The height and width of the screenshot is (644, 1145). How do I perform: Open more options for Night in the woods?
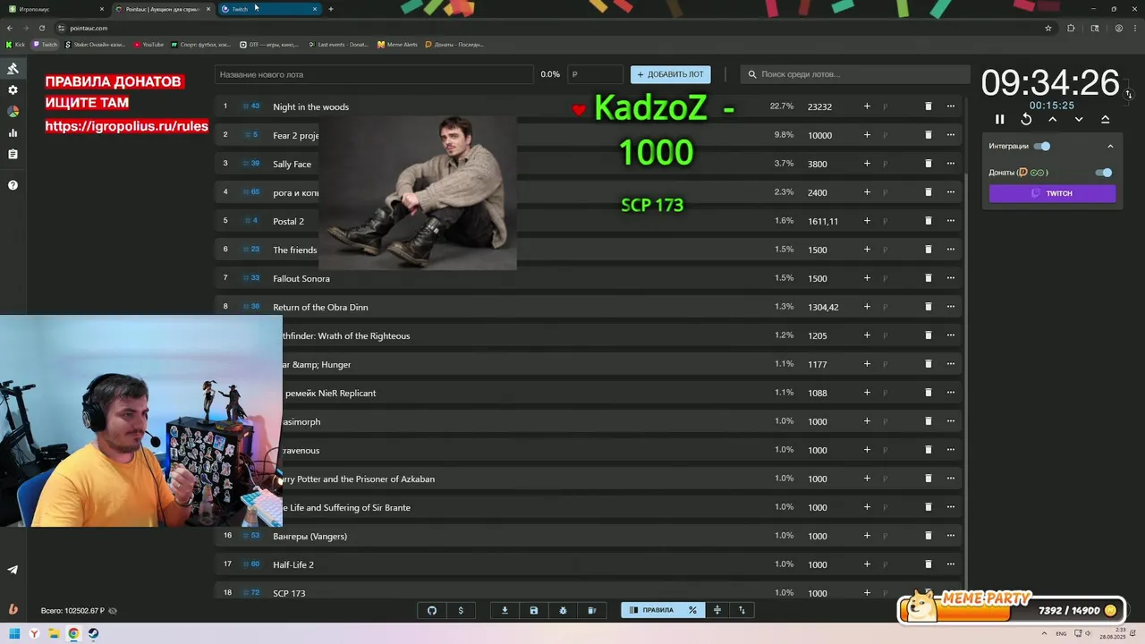pos(950,106)
